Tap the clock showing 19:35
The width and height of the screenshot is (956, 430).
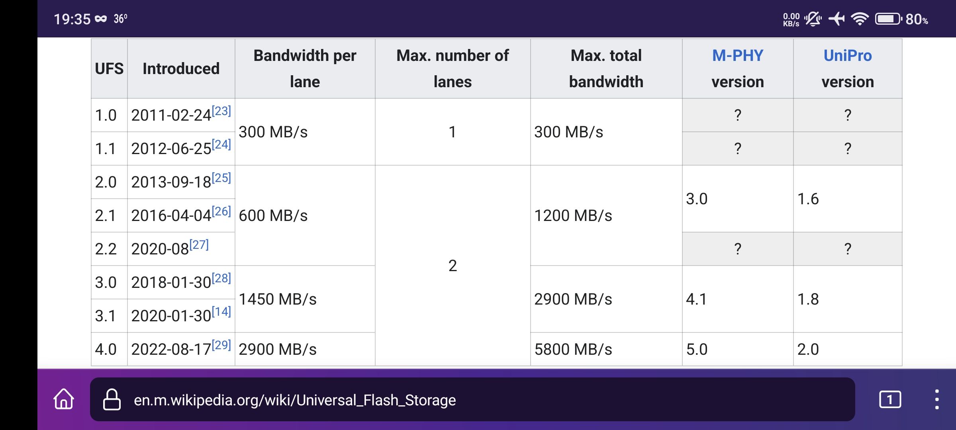73,18
